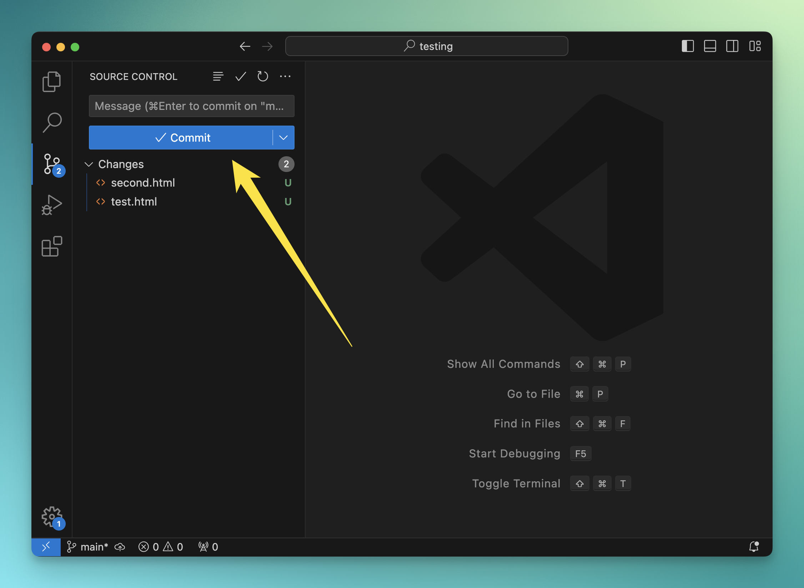Click the commit message input field

point(191,106)
